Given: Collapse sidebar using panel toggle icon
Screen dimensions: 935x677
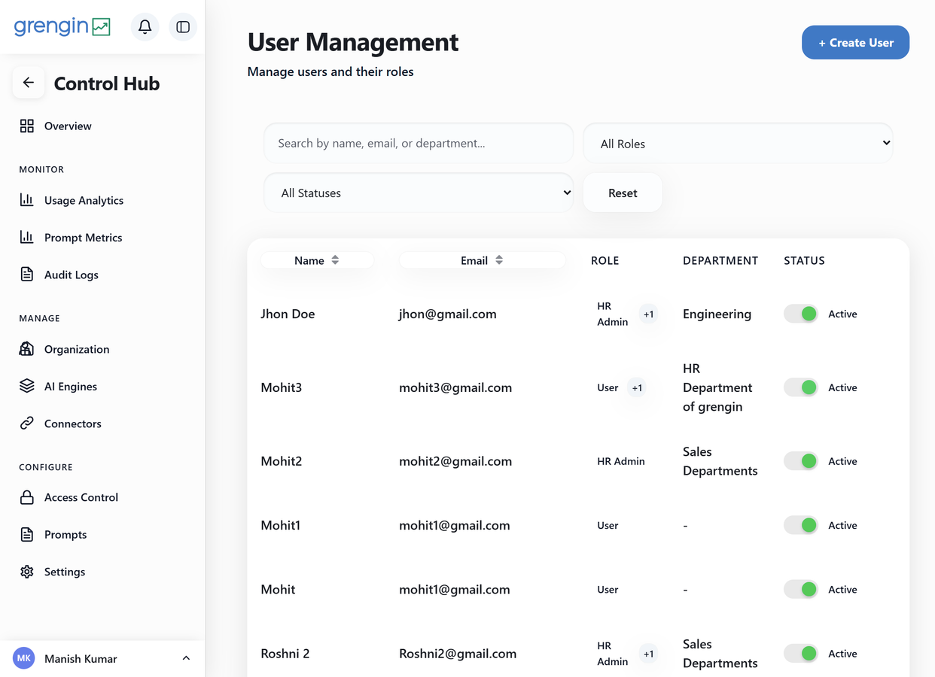Looking at the screenshot, I should click(183, 27).
